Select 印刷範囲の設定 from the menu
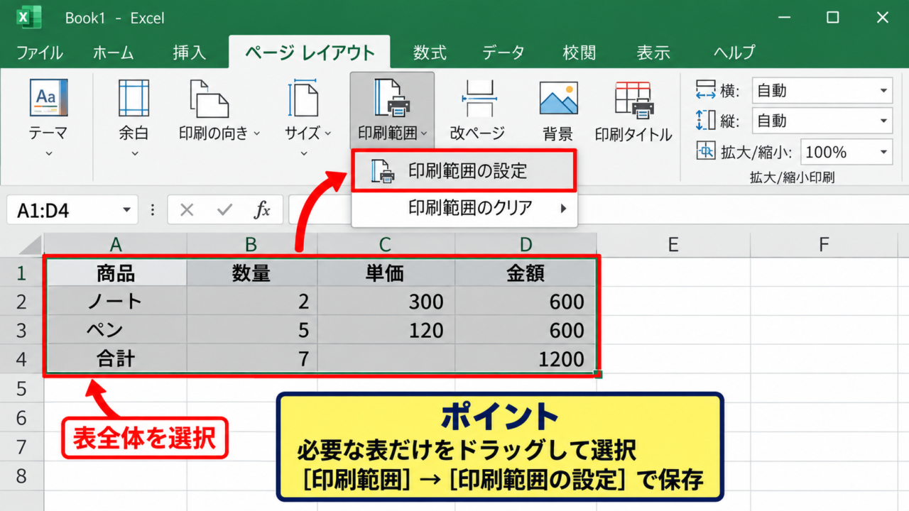Viewport: 909px width, 511px height. pyautogui.click(x=463, y=170)
